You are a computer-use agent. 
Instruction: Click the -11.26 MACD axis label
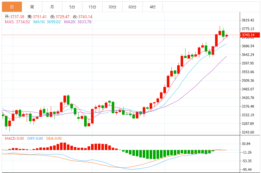247,152
